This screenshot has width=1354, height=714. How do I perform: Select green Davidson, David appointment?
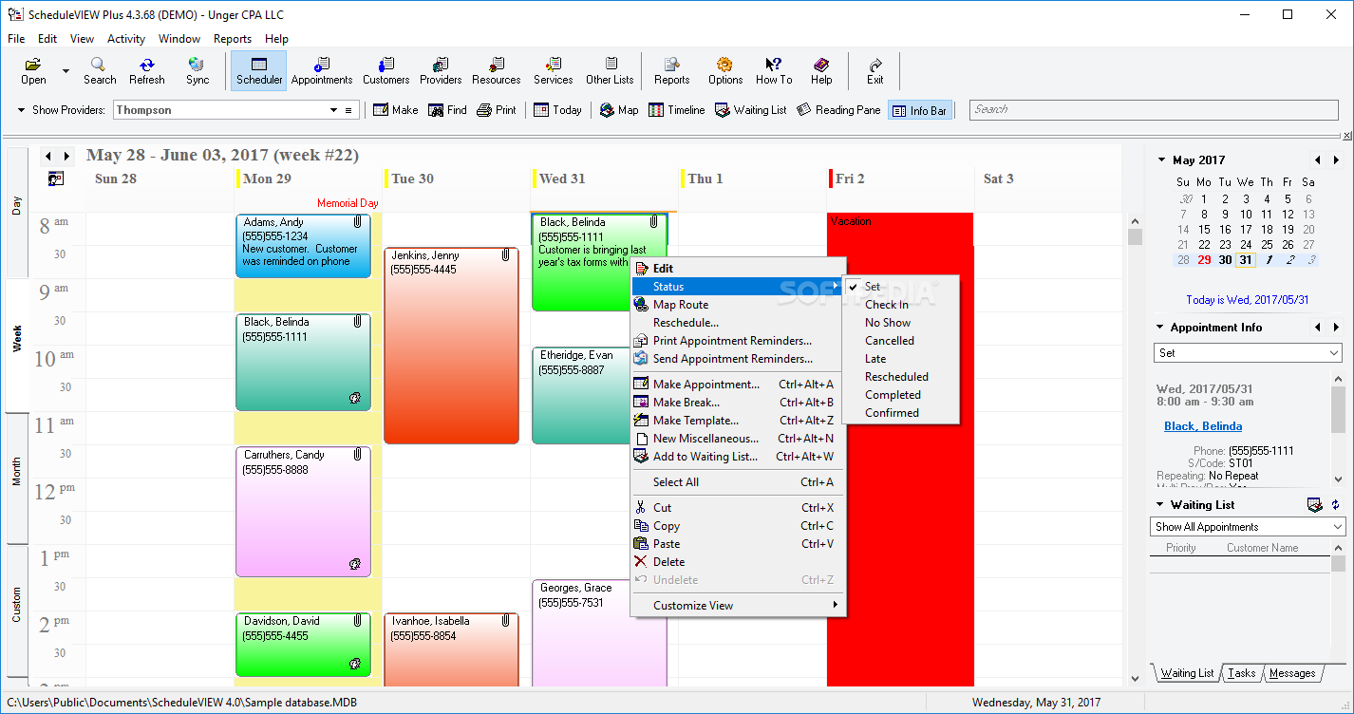303,645
